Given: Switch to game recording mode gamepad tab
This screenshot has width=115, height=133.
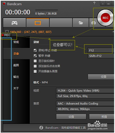Looking at the screenshot, I should coord(14,23).
